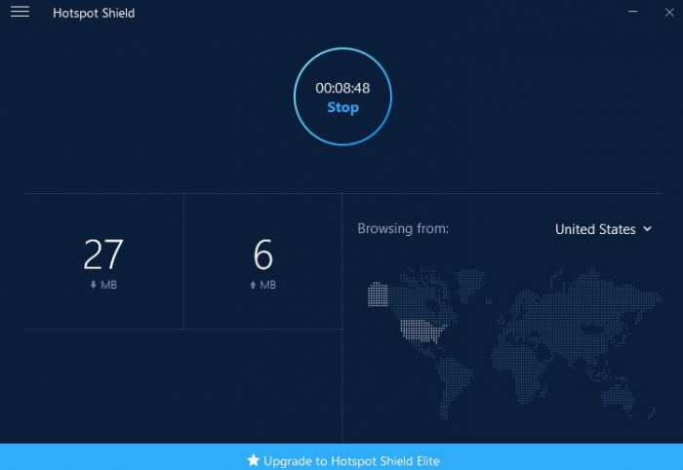The width and height of the screenshot is (683, 470).
Task: Open the United States location dropdown
Action: click(603, 229)
